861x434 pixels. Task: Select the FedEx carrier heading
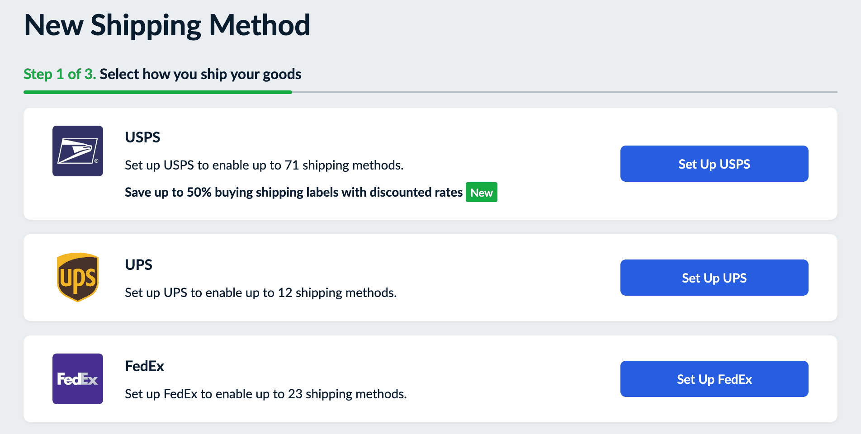click(x=144, y=366)
